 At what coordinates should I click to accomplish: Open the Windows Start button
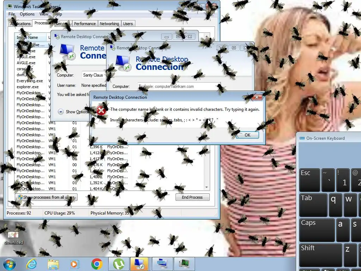tap(10, 264)
